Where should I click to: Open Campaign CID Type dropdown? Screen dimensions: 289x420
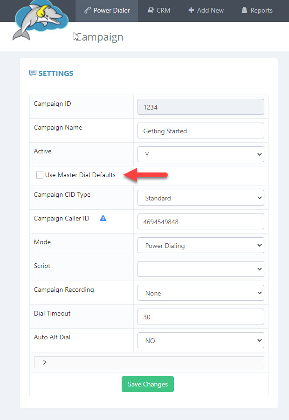tap(200, 198)
